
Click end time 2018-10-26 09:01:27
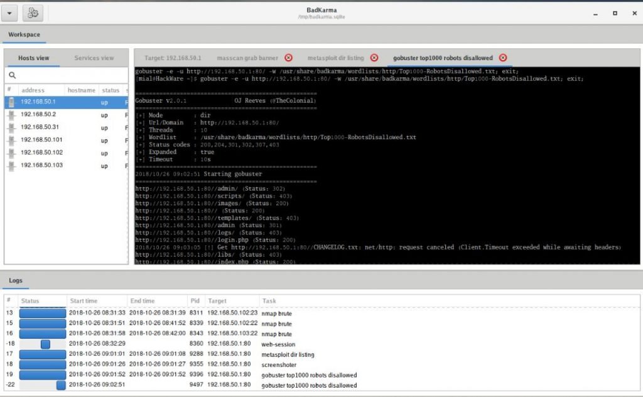point(158,364)
